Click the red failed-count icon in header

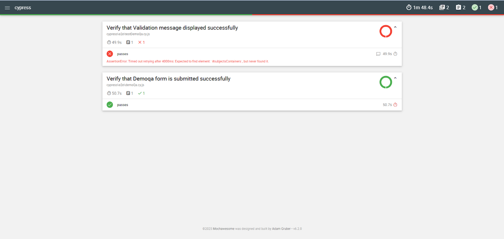coord(491,8)
